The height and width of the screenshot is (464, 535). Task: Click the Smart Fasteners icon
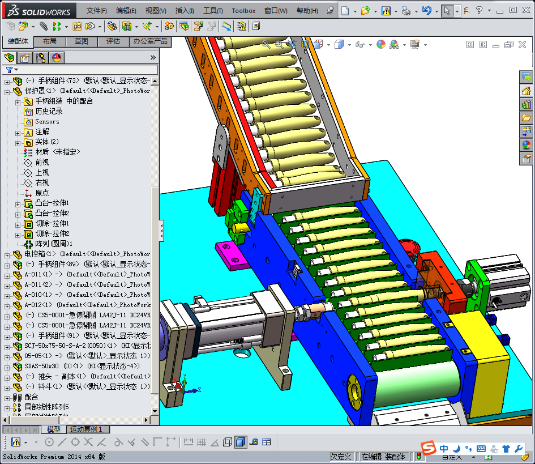(x=77, y=26)
